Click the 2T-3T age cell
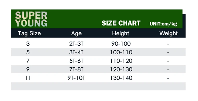The height and width of the screenshot is (101, 198). pos(76,44)
